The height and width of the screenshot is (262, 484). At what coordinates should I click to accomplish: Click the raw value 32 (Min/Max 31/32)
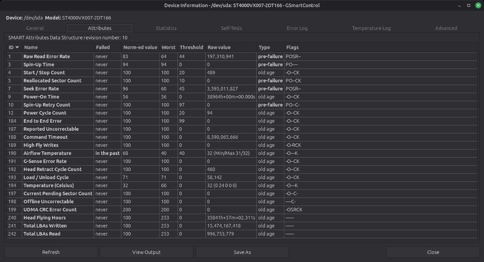pos(228,153)
